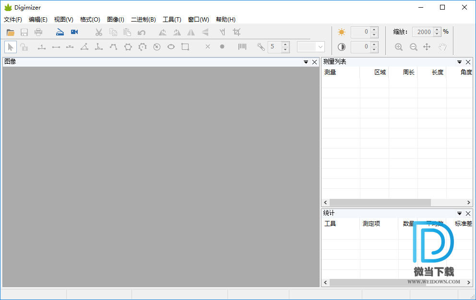Open the 格式(O) menu
Screen dimensions: 476x300
tap(90, 20)
